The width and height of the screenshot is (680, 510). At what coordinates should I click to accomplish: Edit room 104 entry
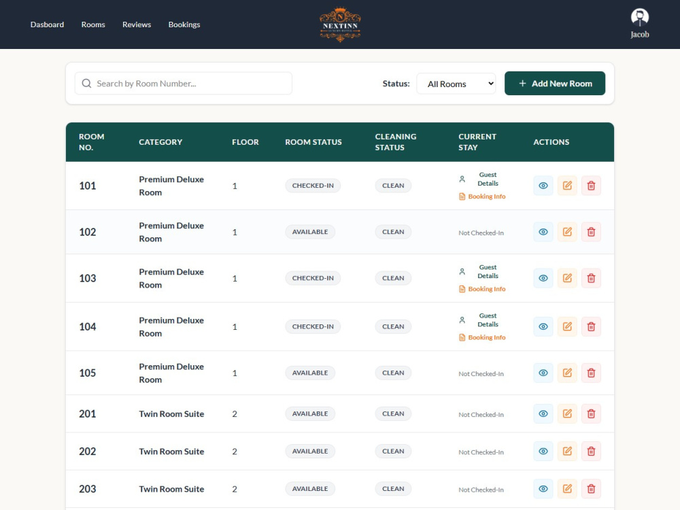coord(567,326)
